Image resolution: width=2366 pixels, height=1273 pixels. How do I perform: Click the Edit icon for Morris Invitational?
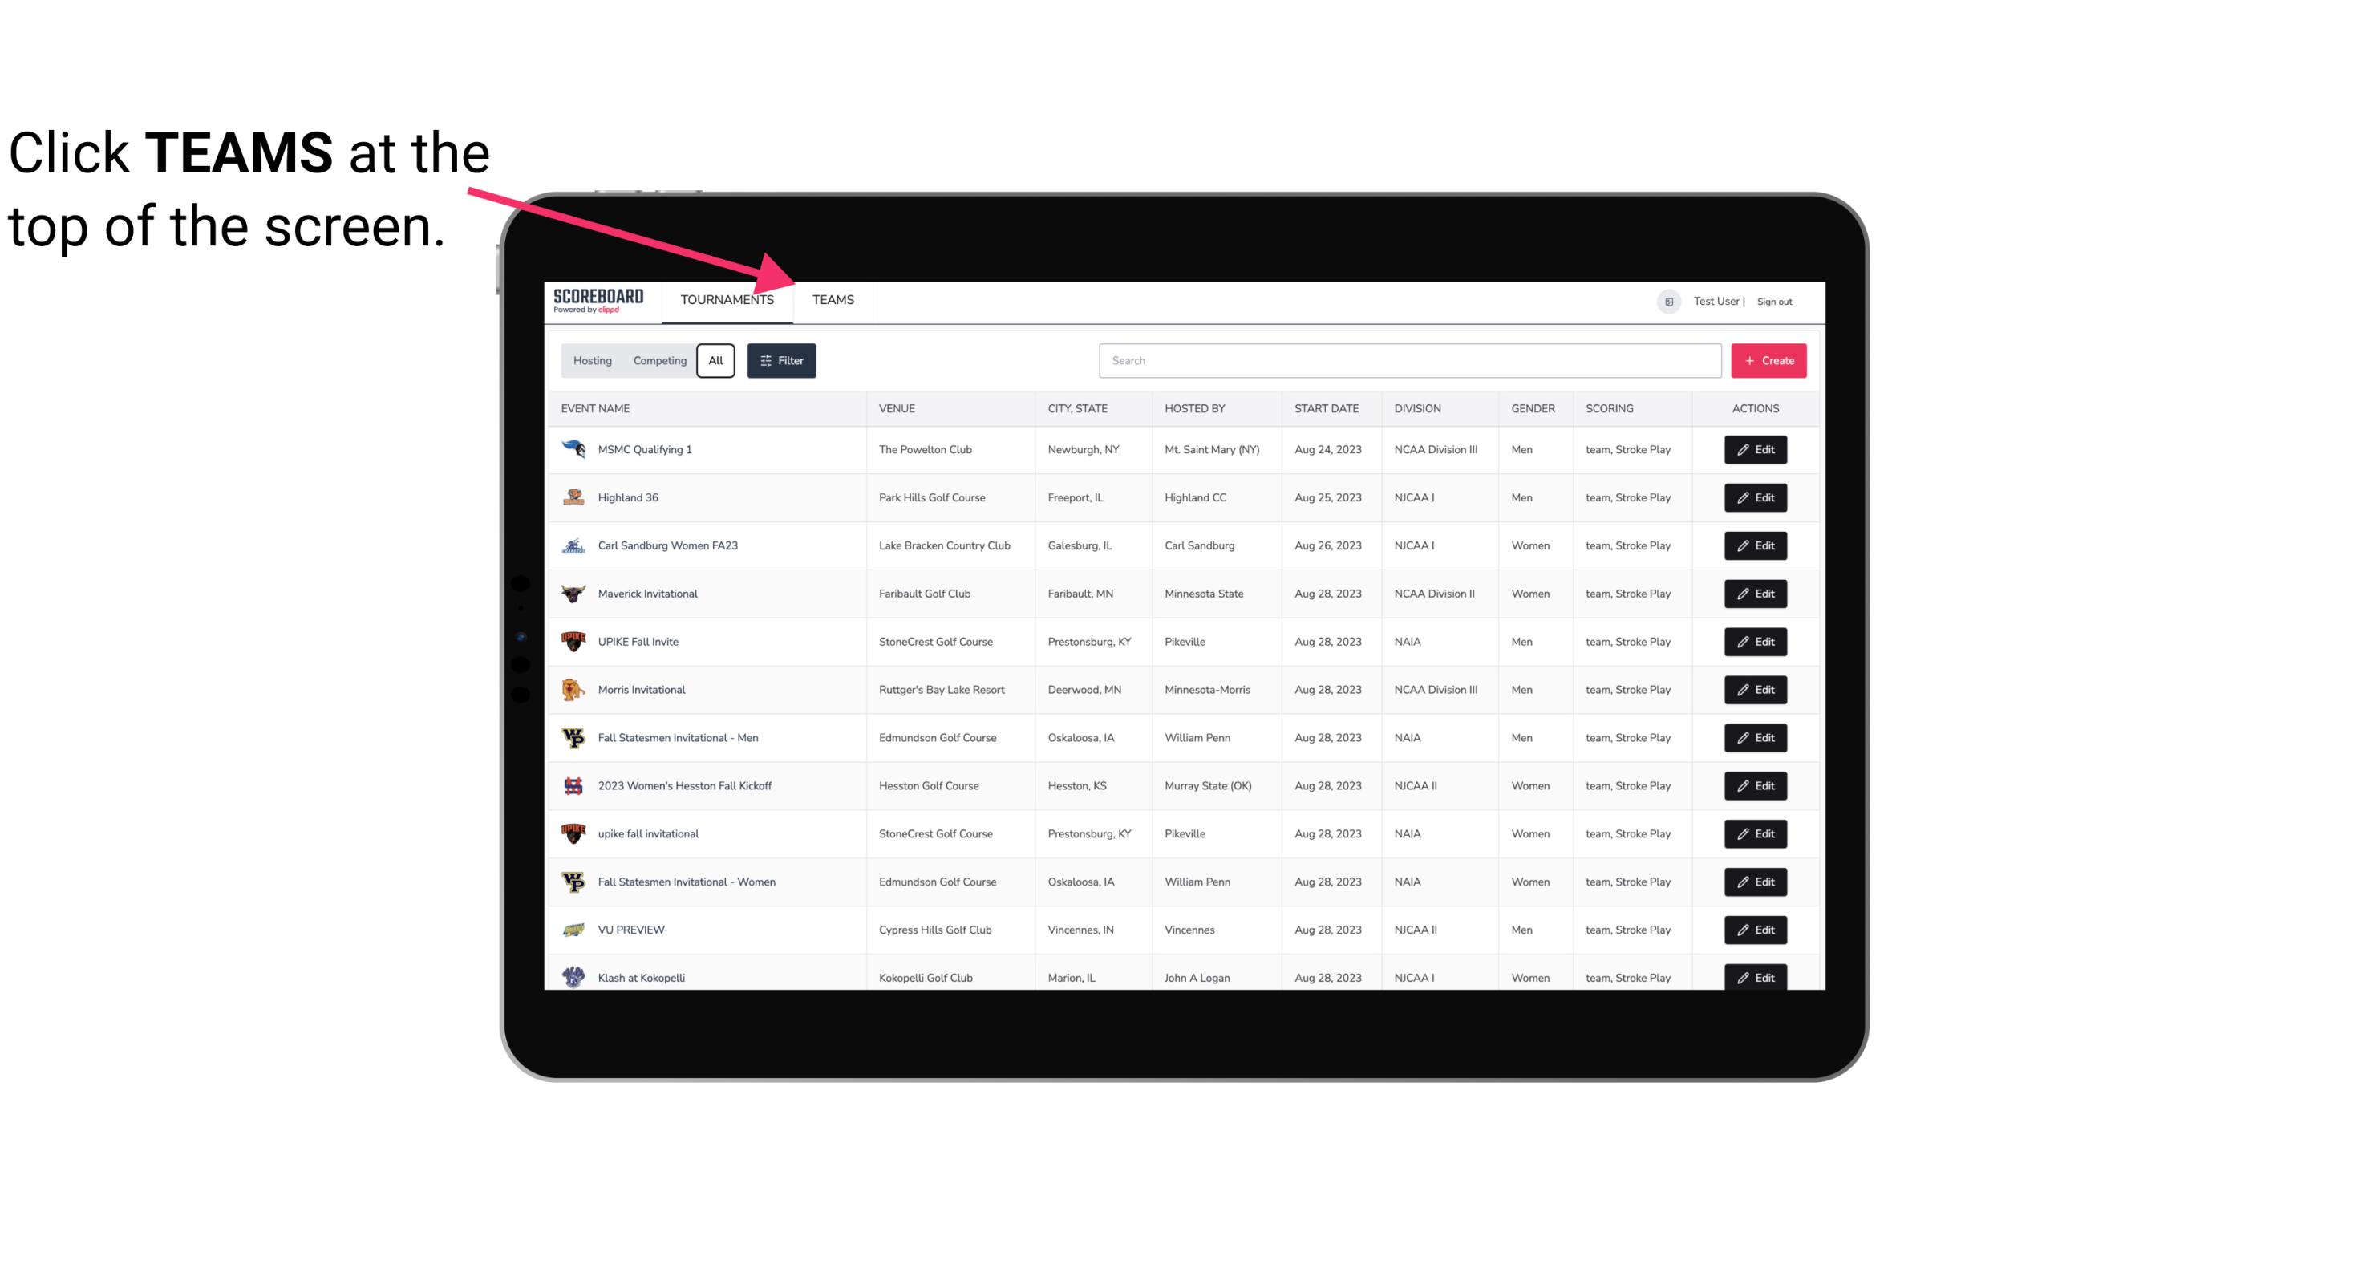[x=1755, y=690]
